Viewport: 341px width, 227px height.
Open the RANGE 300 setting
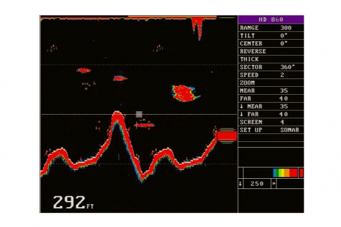pyautogui.click(x=271, y=27)
